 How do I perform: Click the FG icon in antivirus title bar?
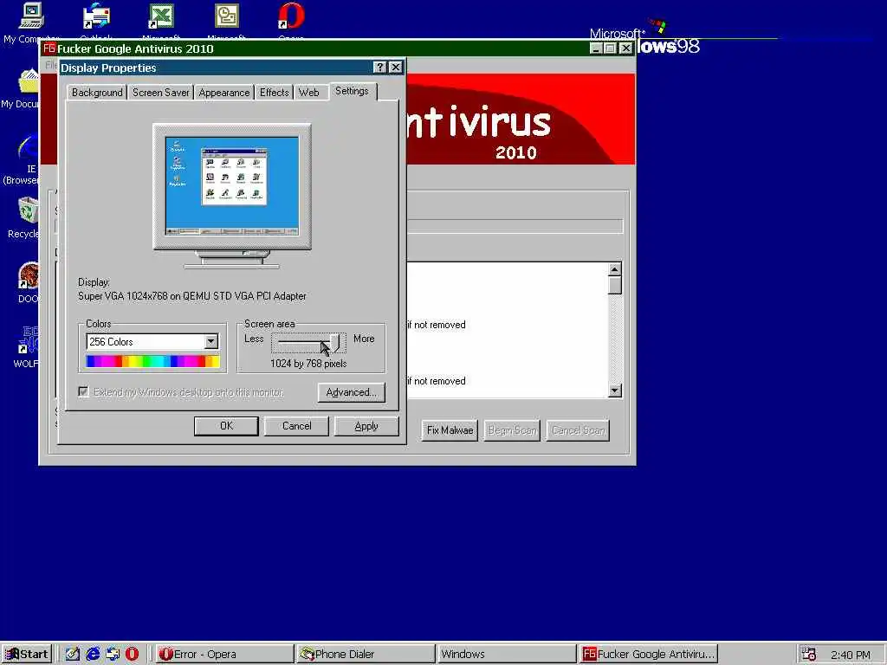coord(49,48)
